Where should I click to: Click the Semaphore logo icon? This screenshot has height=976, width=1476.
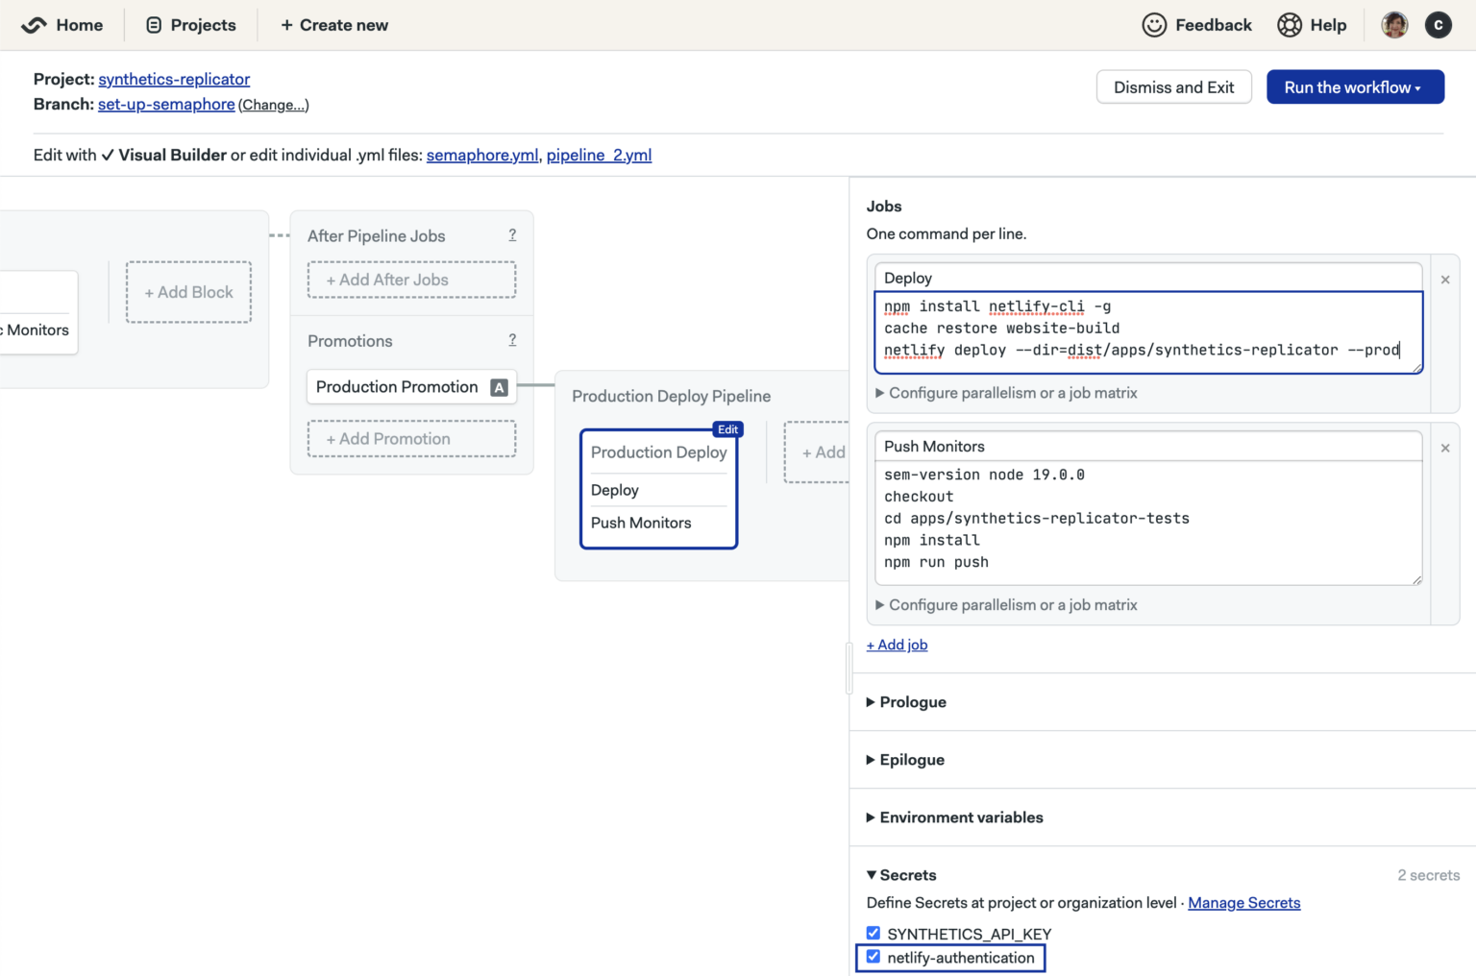[x=32, y=25]
